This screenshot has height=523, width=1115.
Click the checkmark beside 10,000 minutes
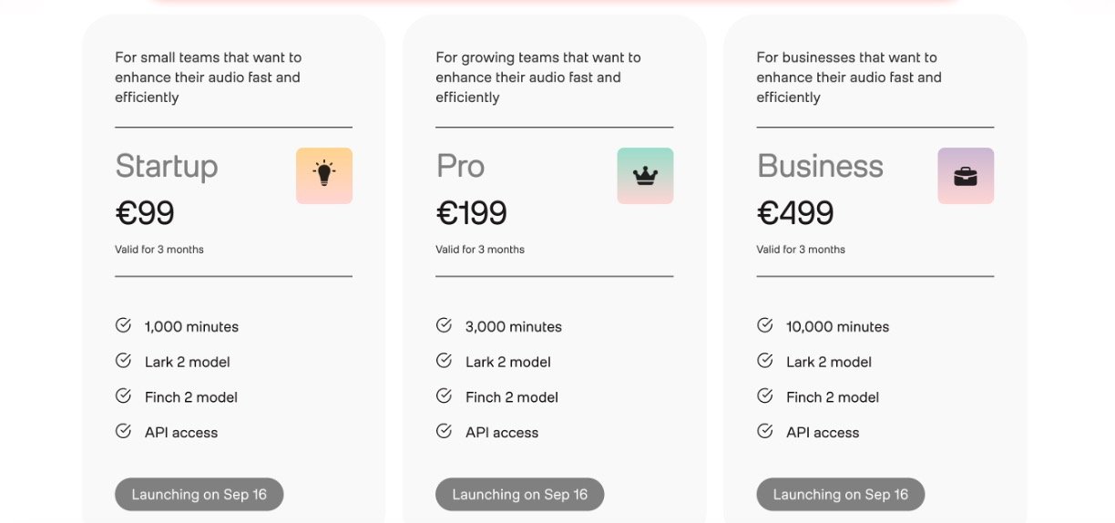(x=765, y=325)
